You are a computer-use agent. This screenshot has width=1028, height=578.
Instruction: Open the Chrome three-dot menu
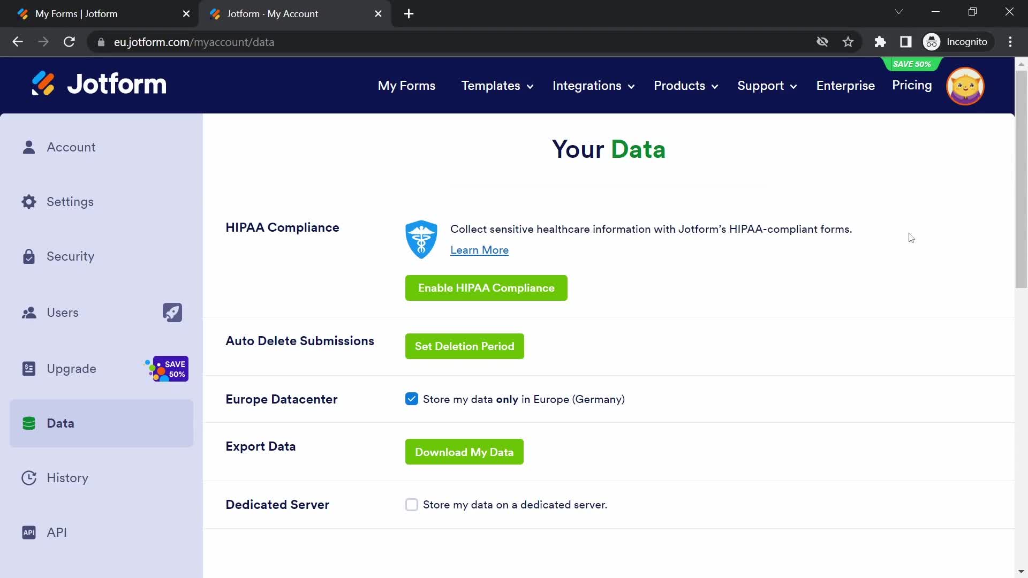click(x=1010, y=42)
